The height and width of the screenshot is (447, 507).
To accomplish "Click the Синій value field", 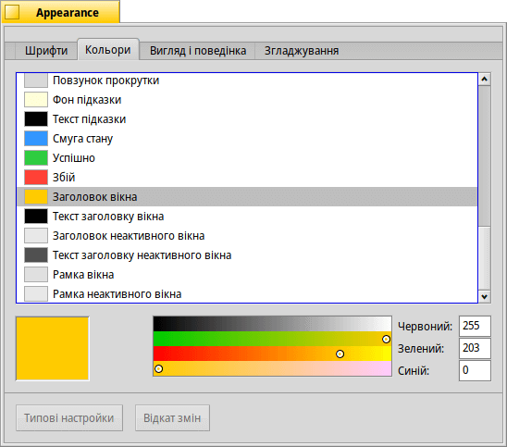I will (x=475, y=371).
